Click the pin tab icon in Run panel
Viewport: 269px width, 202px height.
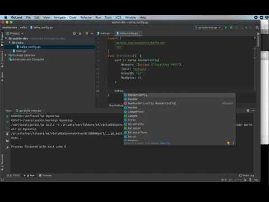[x=7, y=147]
